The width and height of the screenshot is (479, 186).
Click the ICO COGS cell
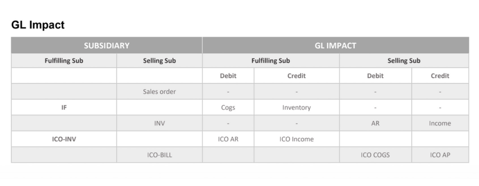click(x=375, y=155)
